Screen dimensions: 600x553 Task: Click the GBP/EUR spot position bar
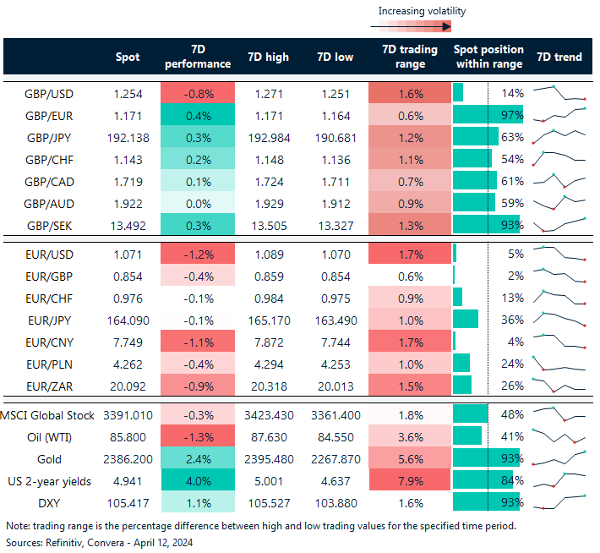click(488, 114)
